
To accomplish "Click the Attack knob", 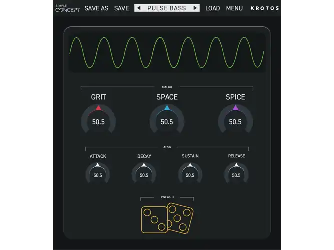I will click(98, 173).
